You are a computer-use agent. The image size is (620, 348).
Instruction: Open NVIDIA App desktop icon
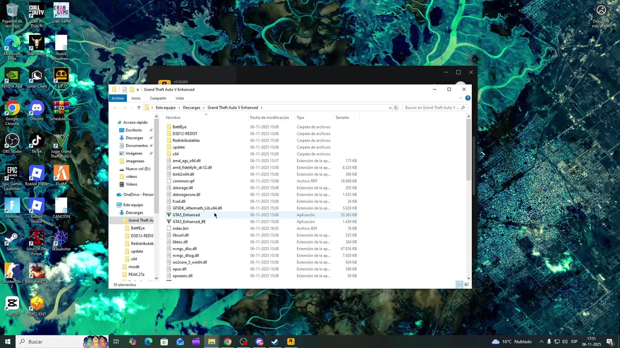pyautogui.click(x=12, y=79)
